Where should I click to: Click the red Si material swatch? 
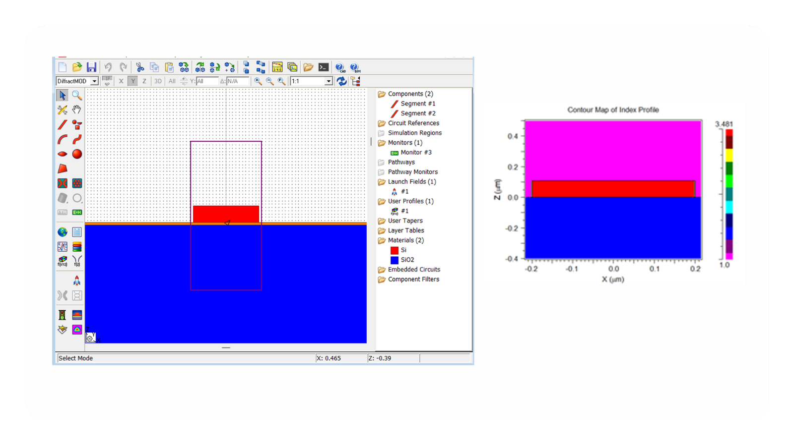tap(395, 250)
